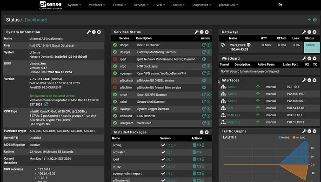Open the LAB101 interface link
This screenshot has height=182, width=321.
click(232, 87)
